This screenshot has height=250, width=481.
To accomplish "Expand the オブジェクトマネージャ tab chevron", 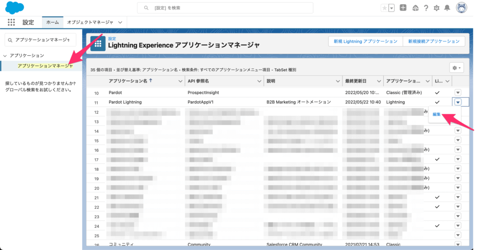I will [x=120, y=22].
